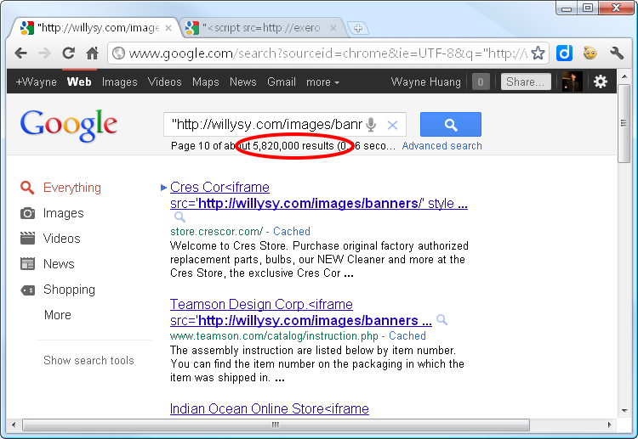Click the 'Page 10 of about' results text
638x439 pixels.
pyautogui.click(x=210, y=146)
